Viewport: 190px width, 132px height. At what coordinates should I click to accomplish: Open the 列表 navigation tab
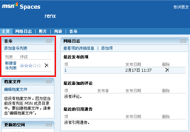coord(58,31)
